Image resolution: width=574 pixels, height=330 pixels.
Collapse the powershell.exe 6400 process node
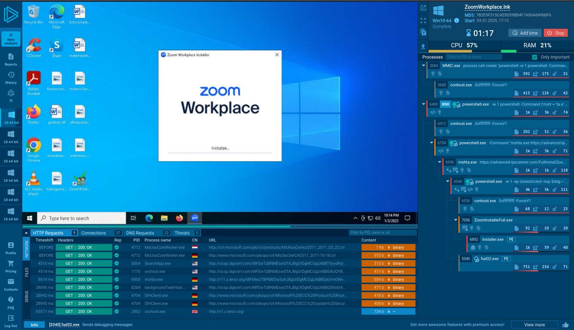[423, 104]
